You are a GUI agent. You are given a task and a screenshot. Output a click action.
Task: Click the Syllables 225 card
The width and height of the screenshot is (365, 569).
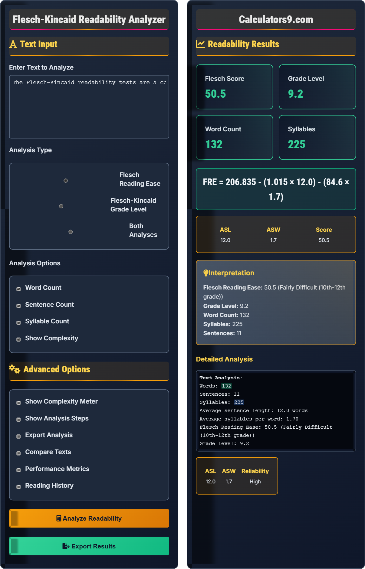click(317, 137)
